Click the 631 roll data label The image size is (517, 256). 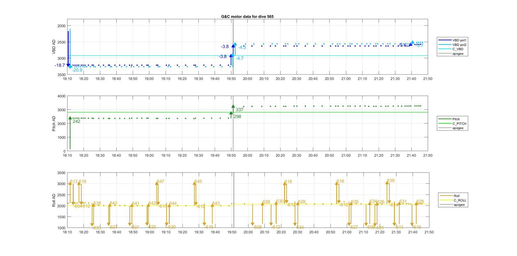click(x=403, y=201)
